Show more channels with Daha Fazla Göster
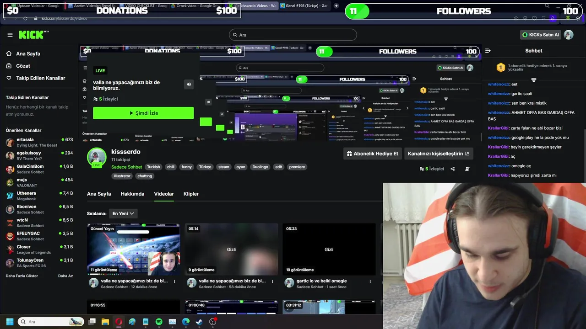 point(22,276)
